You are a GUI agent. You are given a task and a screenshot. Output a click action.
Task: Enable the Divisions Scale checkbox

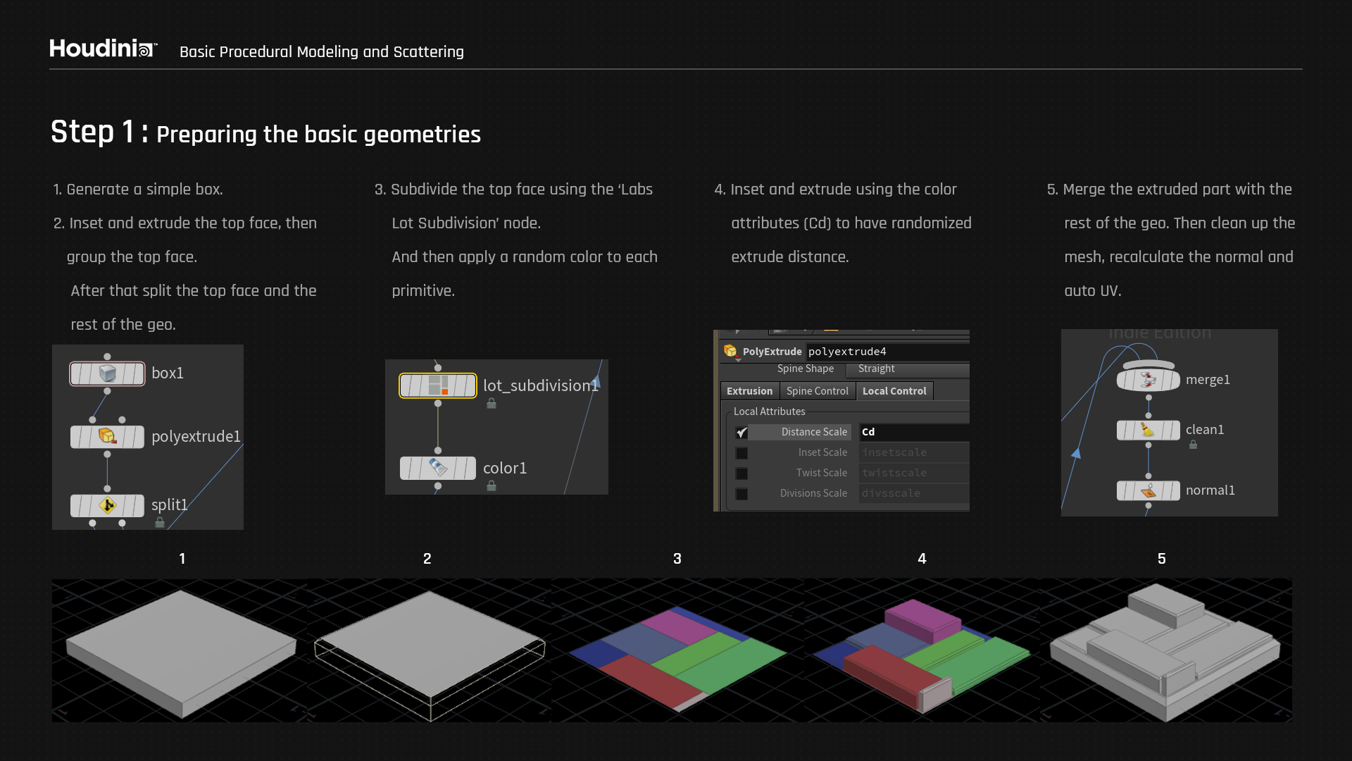pos(741,494)
